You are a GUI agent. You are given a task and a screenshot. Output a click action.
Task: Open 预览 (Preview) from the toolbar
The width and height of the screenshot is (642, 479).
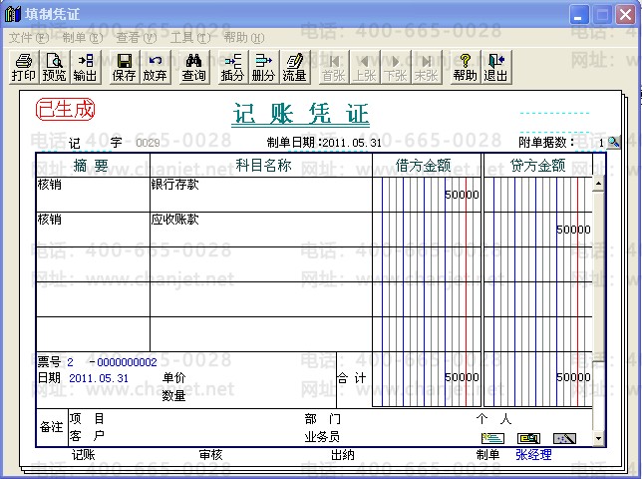click(54, 67)
